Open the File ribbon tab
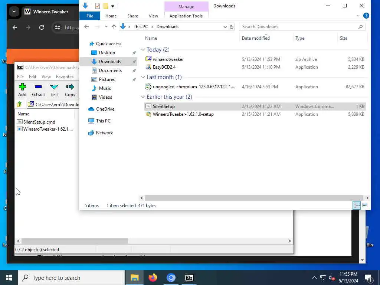380x285 pixels. pos(90,16)
